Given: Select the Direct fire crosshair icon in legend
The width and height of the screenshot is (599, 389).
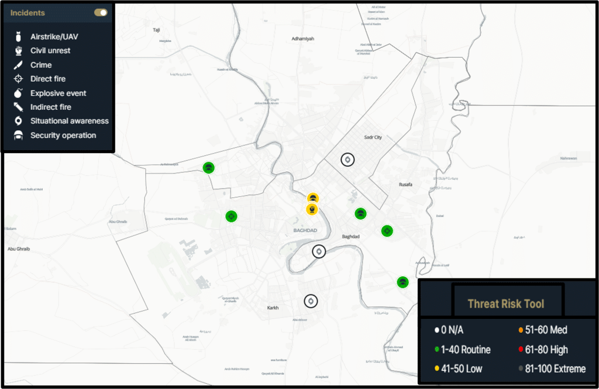Looking at the screenshot, I should point(19,79).
